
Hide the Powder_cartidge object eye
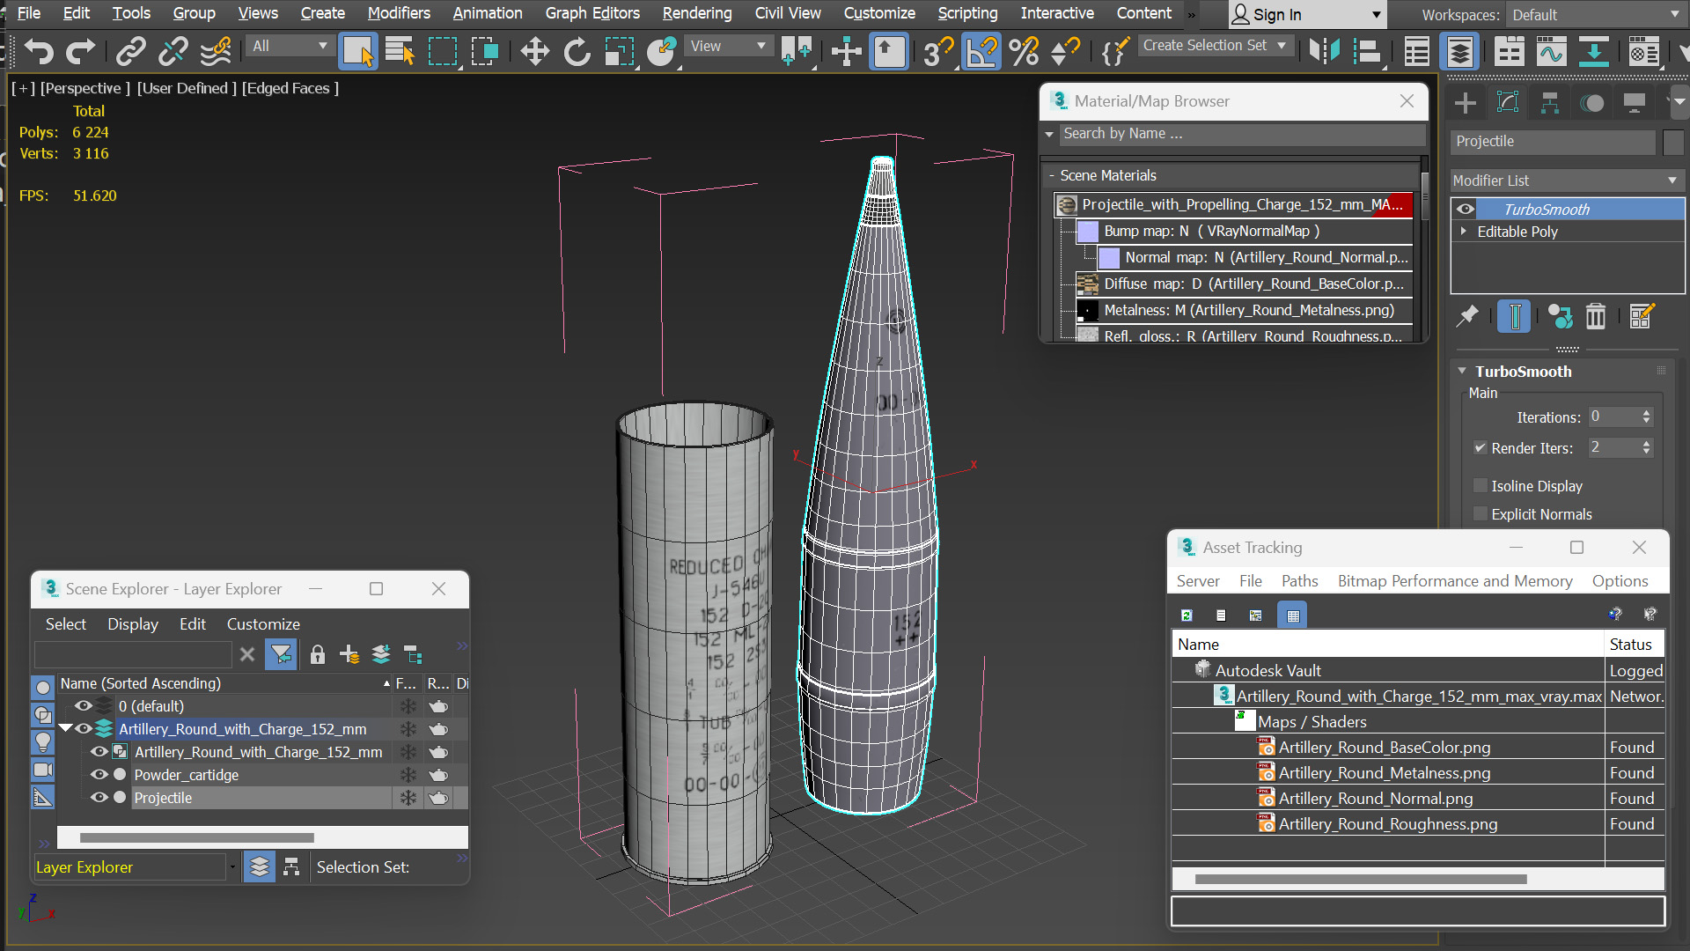point(99,775)
